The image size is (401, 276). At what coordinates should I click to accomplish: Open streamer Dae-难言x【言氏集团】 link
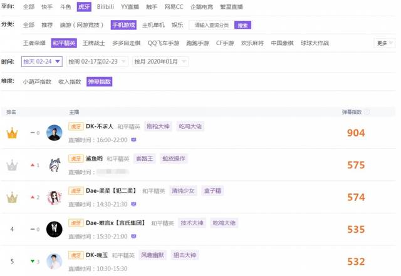(x=115, y=223)
